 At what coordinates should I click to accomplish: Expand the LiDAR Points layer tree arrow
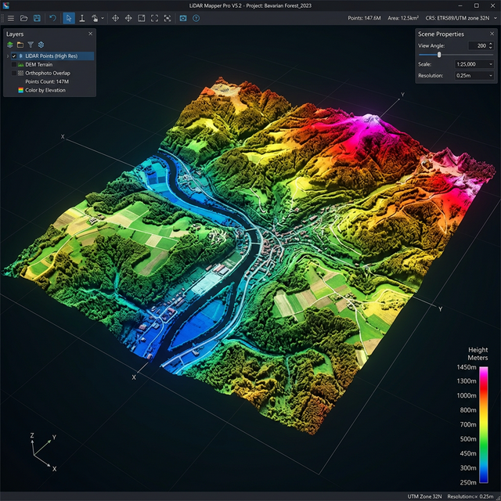(x=8, y=56)
